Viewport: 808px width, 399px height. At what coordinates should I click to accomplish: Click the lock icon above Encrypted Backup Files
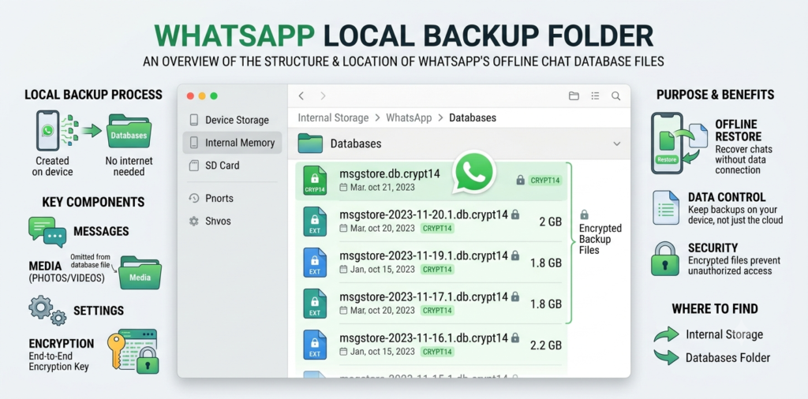click(x=584, y=214)
